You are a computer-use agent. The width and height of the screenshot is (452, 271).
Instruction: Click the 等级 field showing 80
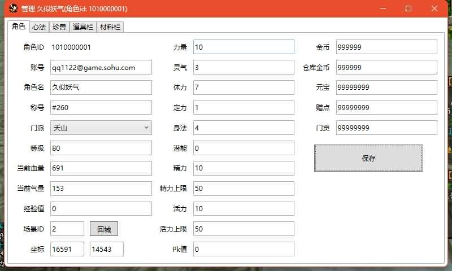click(x=101, y=148)
